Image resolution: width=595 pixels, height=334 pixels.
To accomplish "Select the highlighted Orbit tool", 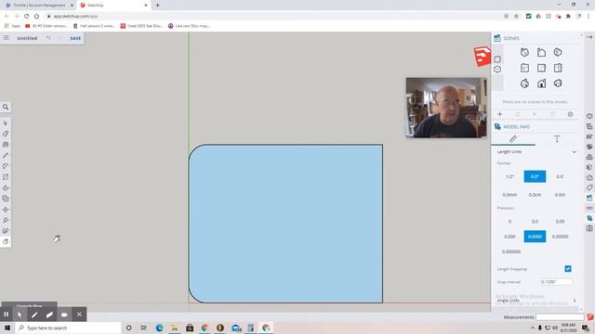I will [6, 241].
